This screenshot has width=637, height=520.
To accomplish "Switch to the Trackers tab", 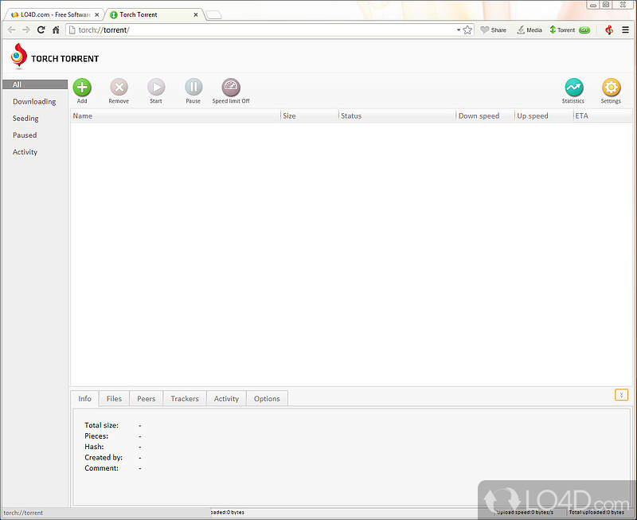I will [185, 398].
